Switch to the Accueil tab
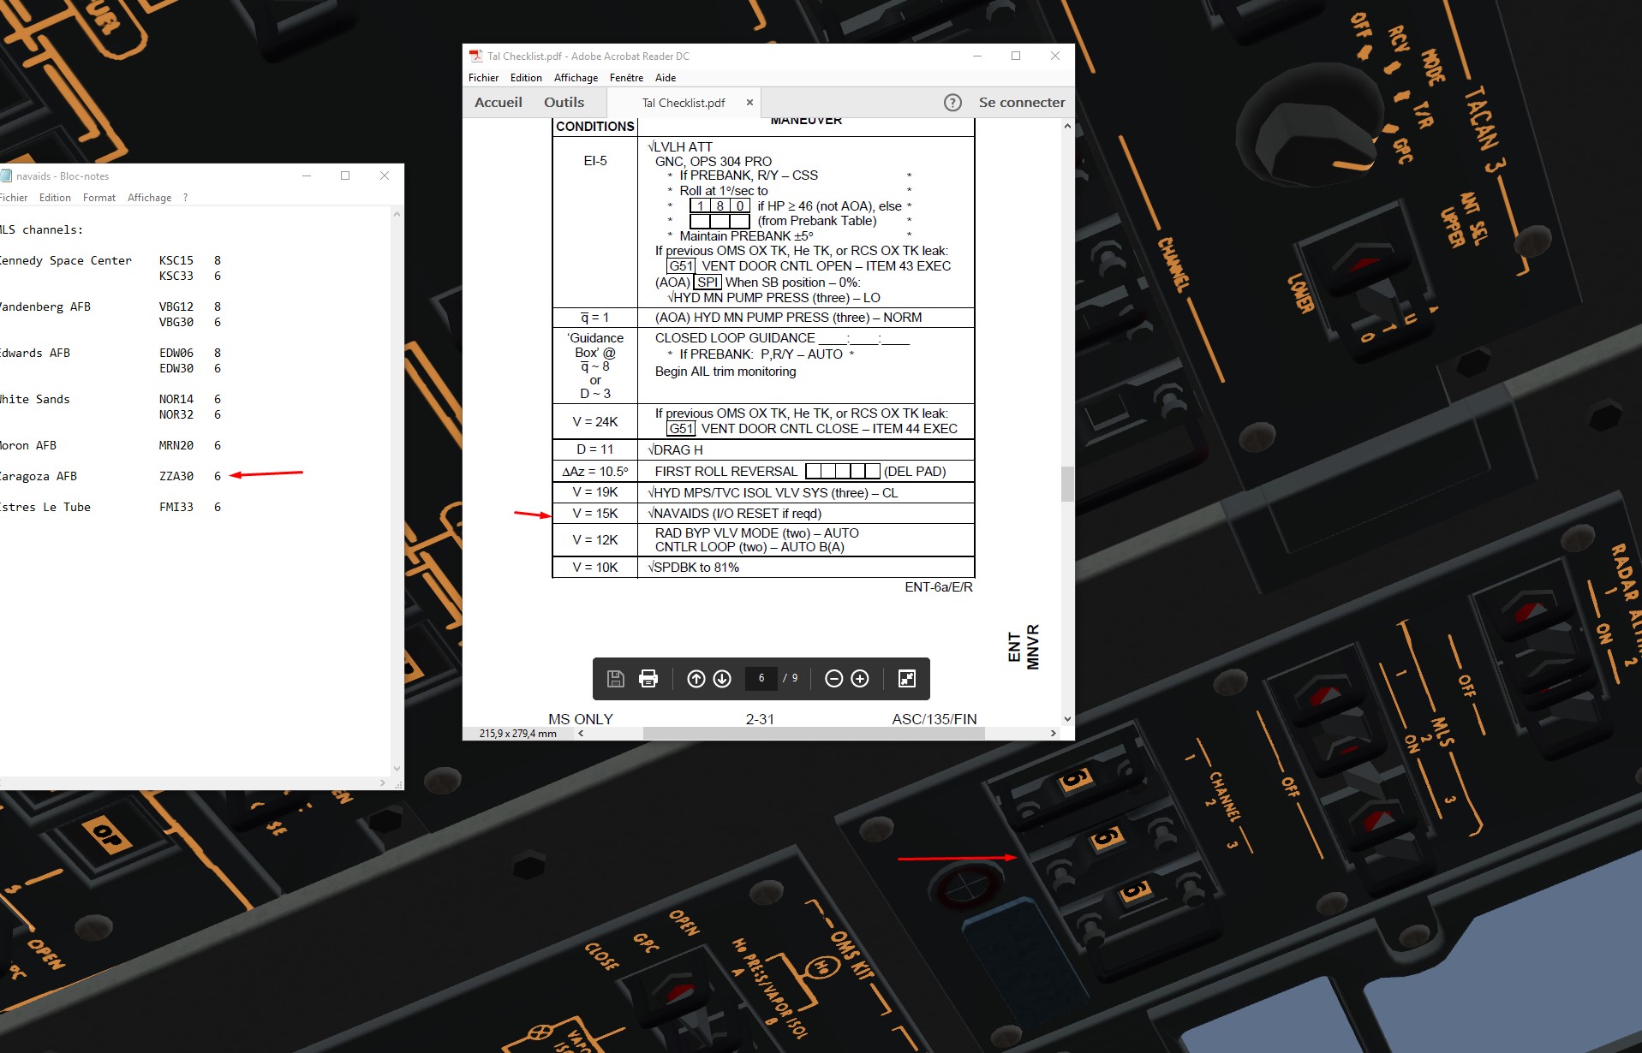This screenshot has height=1053, width=1642. coord(498,103)
